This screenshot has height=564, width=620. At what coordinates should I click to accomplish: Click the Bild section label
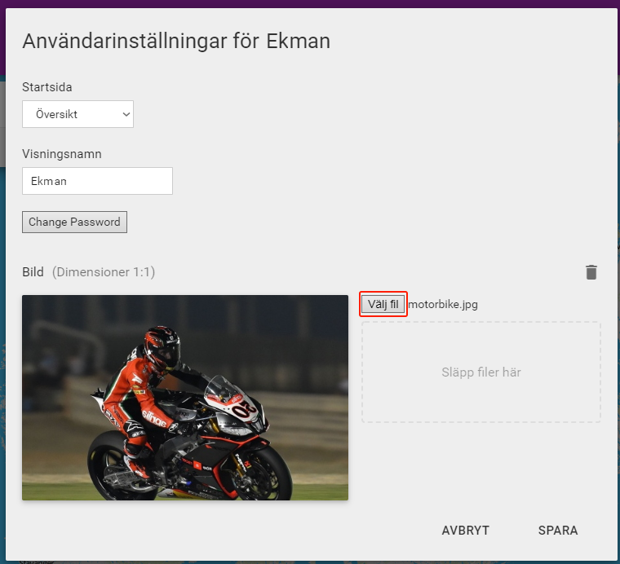coord(33,272)
